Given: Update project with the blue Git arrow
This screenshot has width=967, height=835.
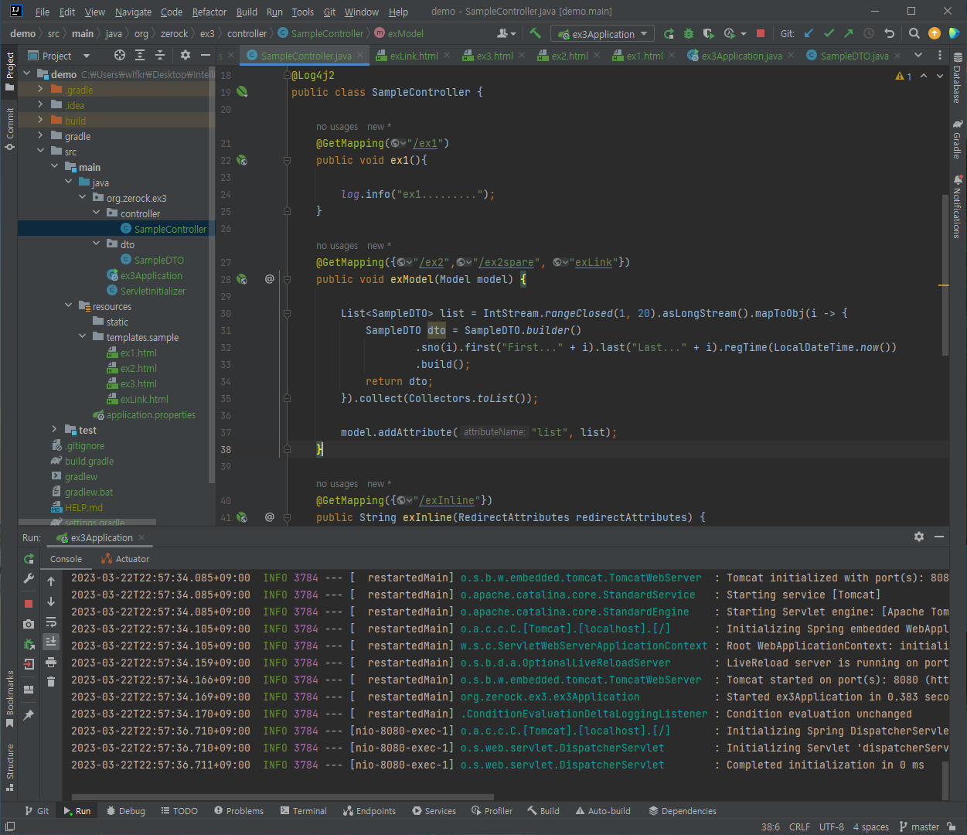Looking at the screenshot, I should click(809, 33).
